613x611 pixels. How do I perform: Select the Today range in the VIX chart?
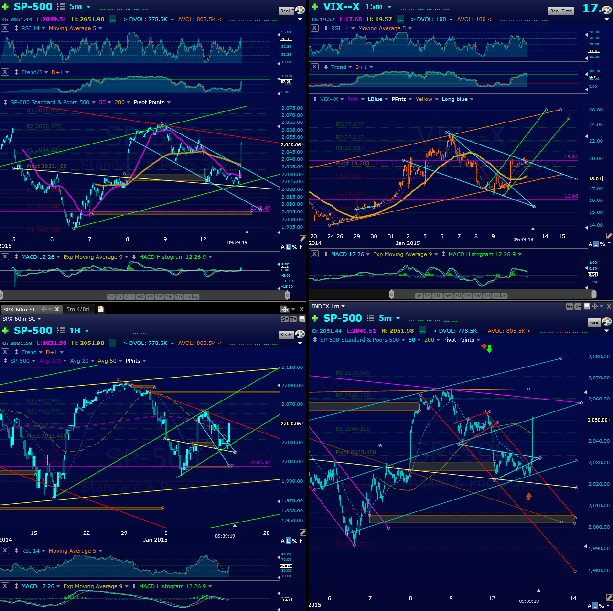click(499, 296)
